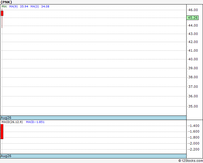Click the 40.00 price axis label
The image size is (203, 163).
[x=193, y=59]
